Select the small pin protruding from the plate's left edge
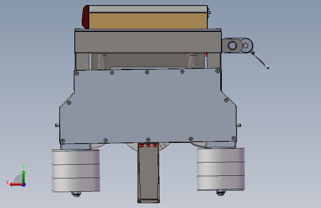 coord(57,125)
